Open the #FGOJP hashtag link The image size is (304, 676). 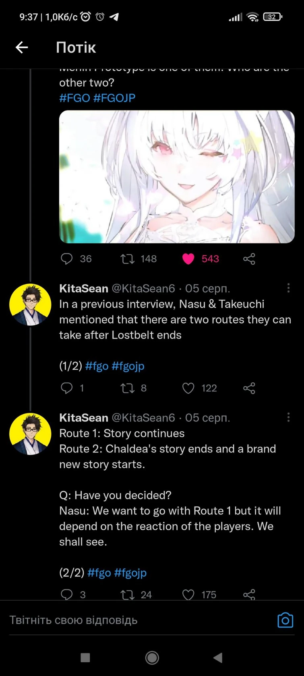tap(117, 98)
